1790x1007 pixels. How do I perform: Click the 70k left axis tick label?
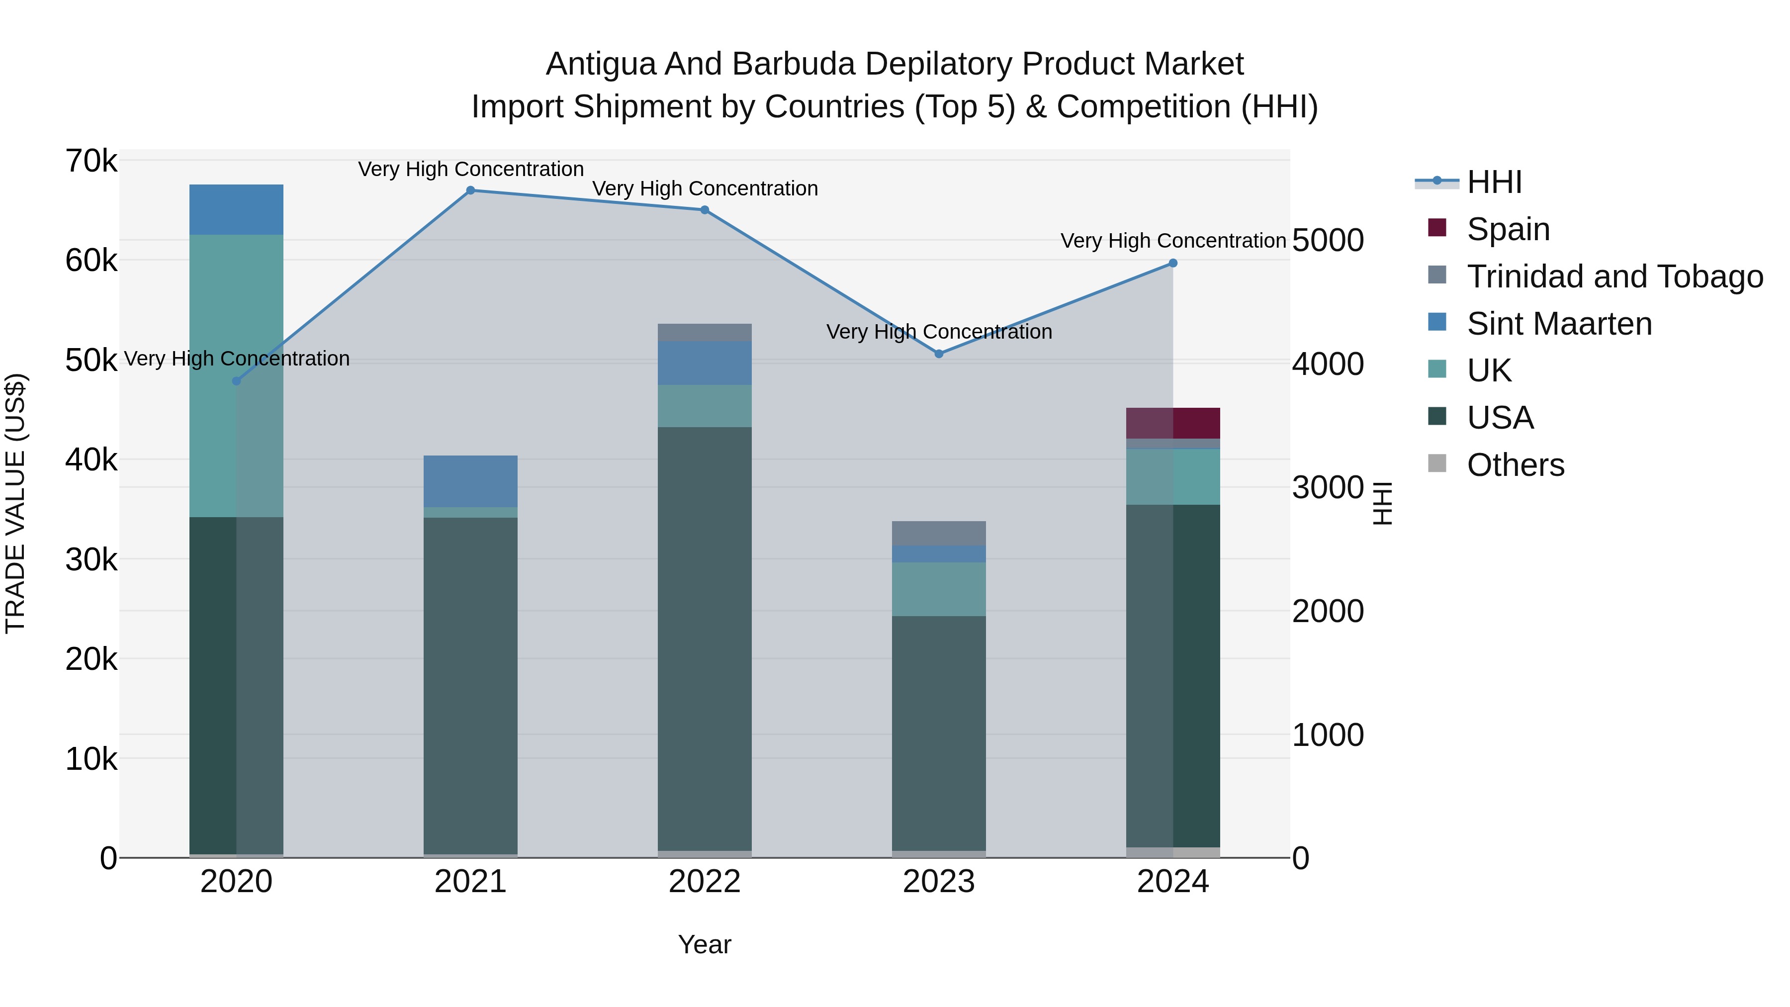tap(91, 161)
